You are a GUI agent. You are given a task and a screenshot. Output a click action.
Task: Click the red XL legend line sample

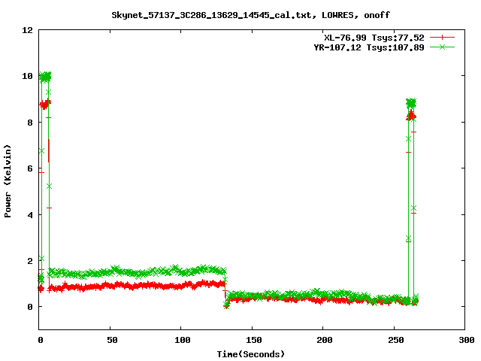coord(442,38)
